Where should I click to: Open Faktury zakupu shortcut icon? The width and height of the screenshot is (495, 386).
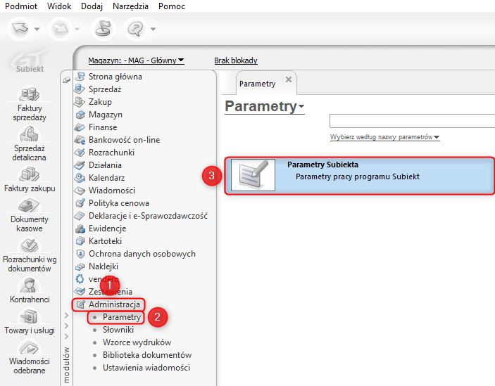point(30,174)
